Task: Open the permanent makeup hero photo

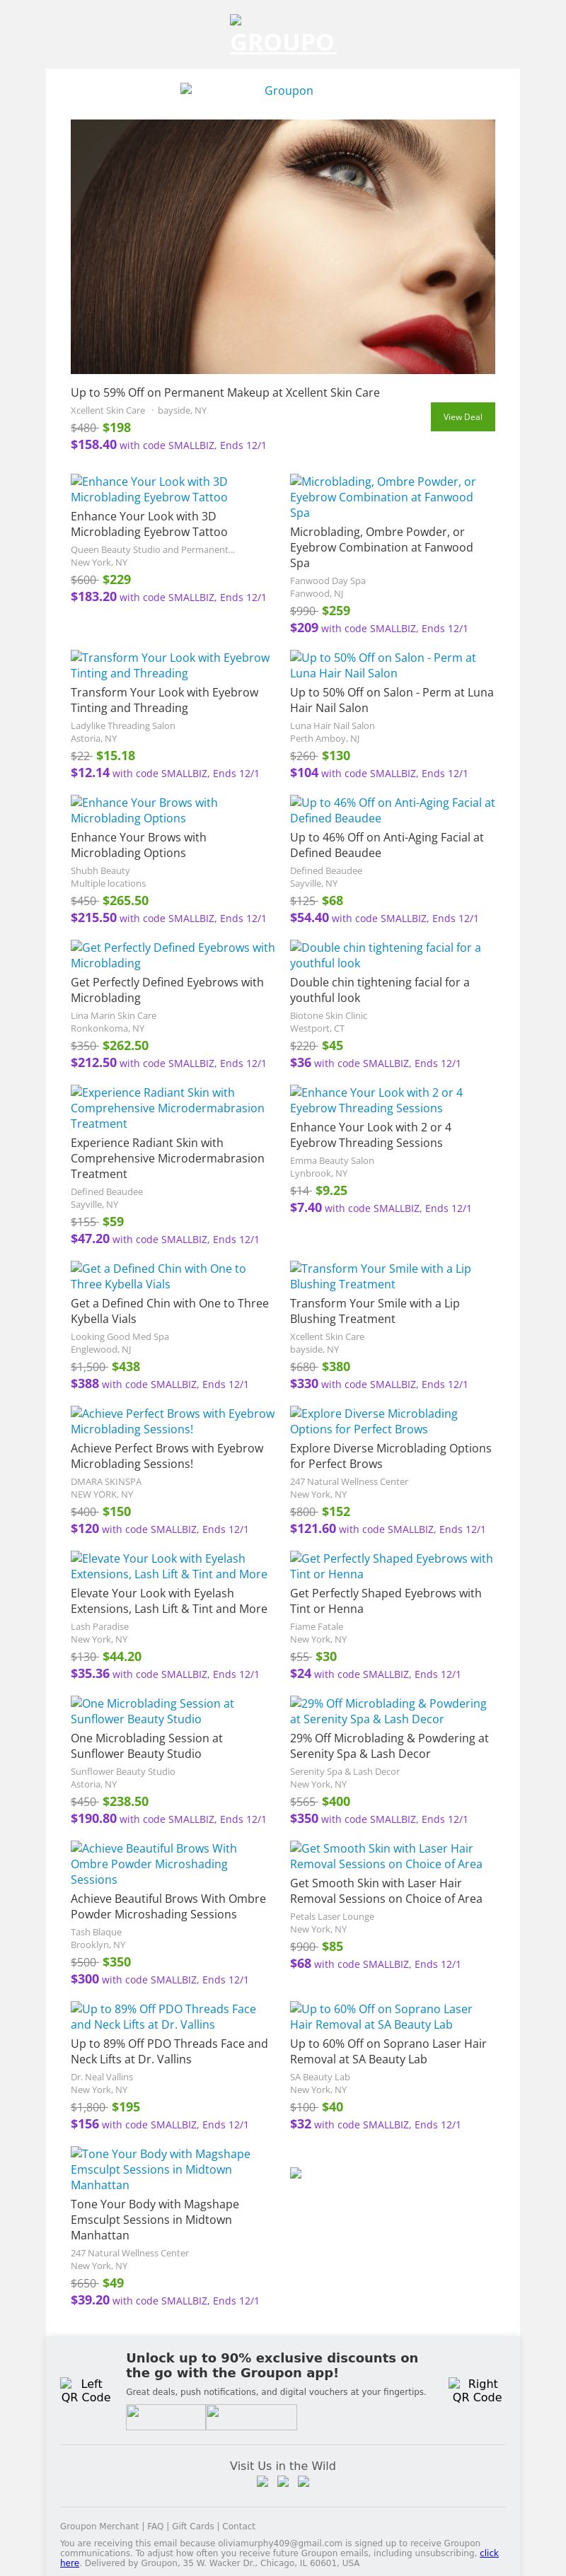Action: pos(282,246)
